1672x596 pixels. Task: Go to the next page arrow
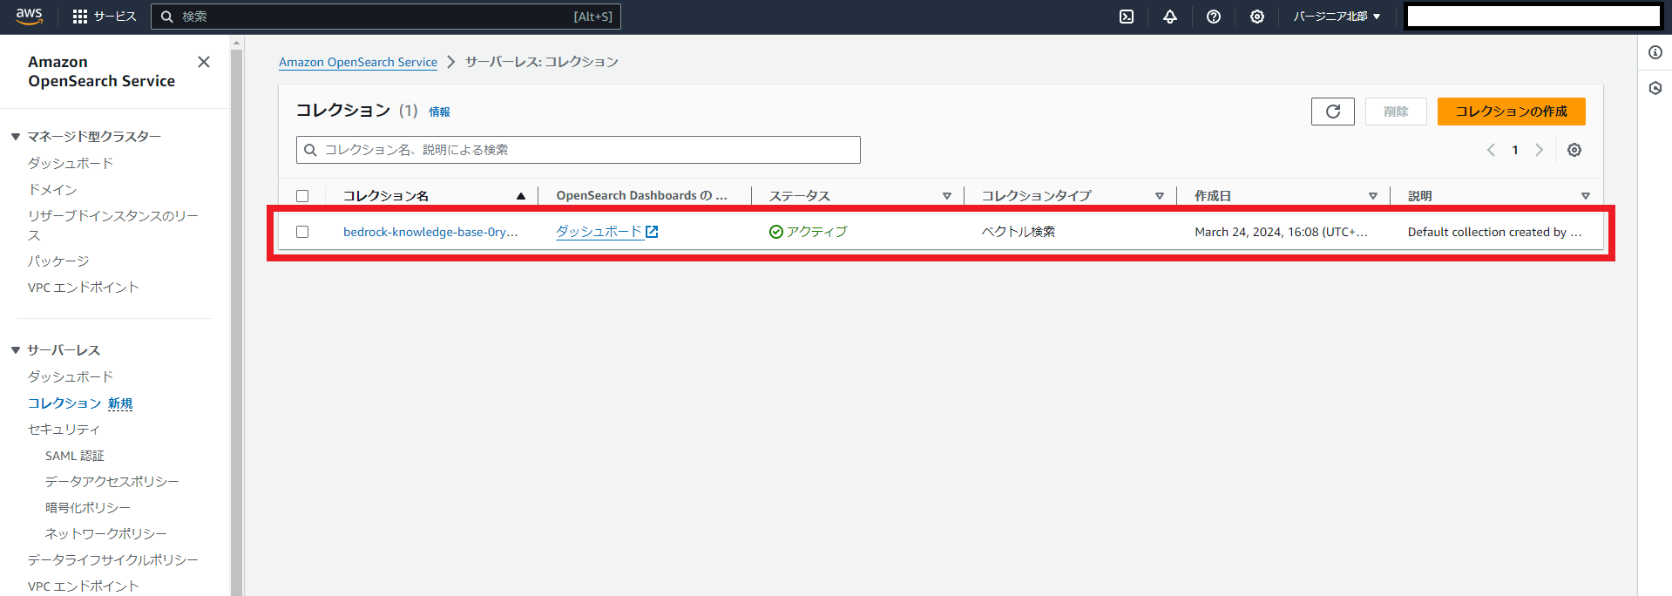(1540, 150)
